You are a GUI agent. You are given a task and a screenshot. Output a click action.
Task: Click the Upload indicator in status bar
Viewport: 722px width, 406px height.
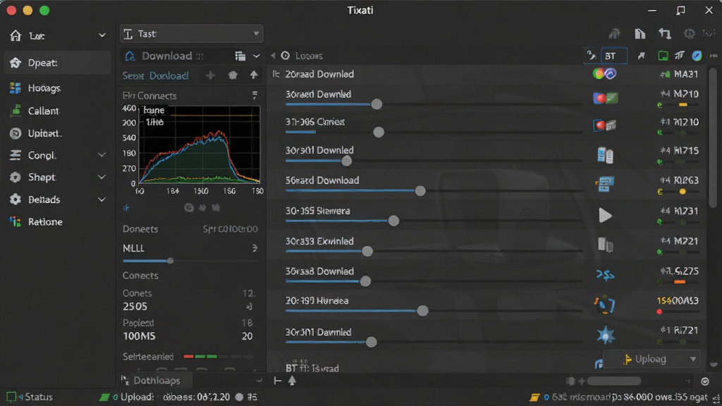pyautogui.click(x=128, y=397)
